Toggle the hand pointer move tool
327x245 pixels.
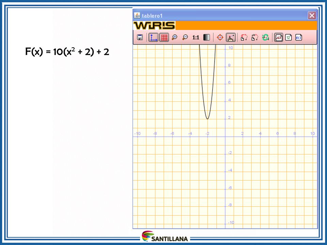click(x=231, y=37)
